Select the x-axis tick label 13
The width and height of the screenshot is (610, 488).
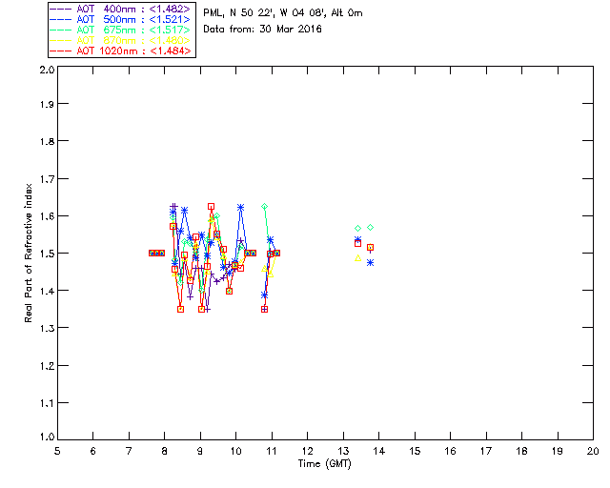(343, 452)
